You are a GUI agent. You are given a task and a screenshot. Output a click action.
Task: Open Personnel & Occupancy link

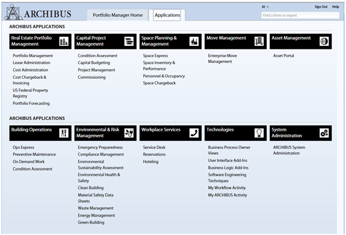164,76
